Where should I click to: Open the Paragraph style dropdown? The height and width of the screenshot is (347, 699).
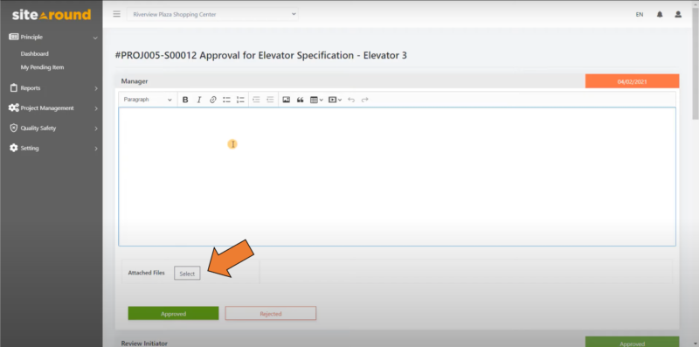pos(148,100)
